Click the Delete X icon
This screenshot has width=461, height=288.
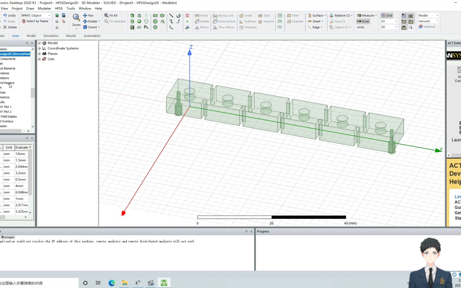point(5,27)
